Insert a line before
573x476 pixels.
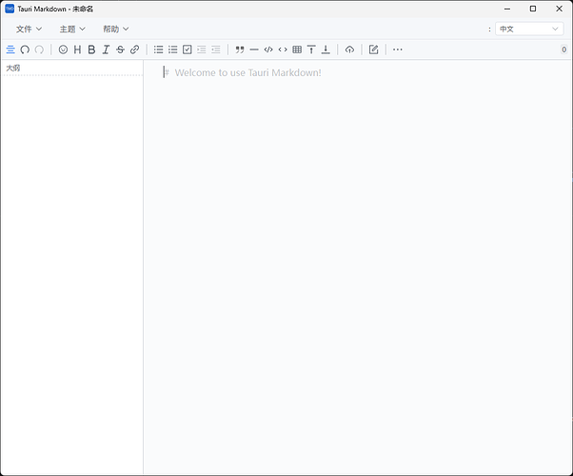pyautogui.click(x=311, y=50)
